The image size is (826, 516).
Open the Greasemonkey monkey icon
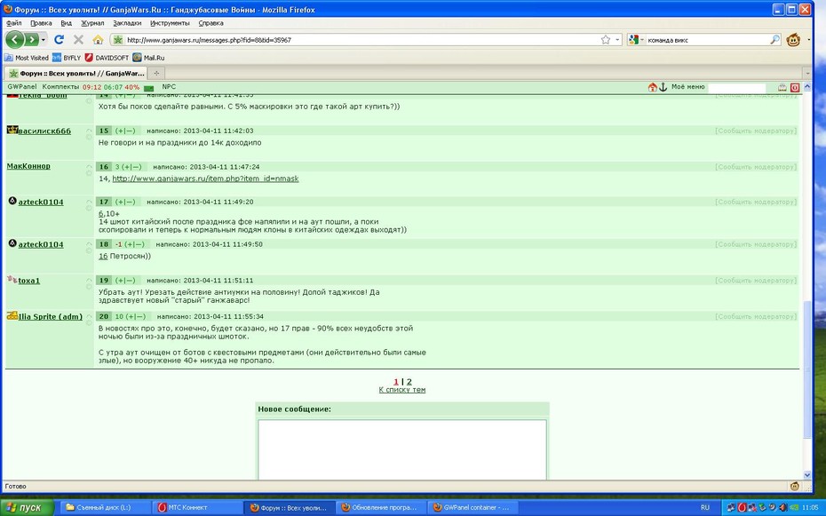tap(793, 39)
